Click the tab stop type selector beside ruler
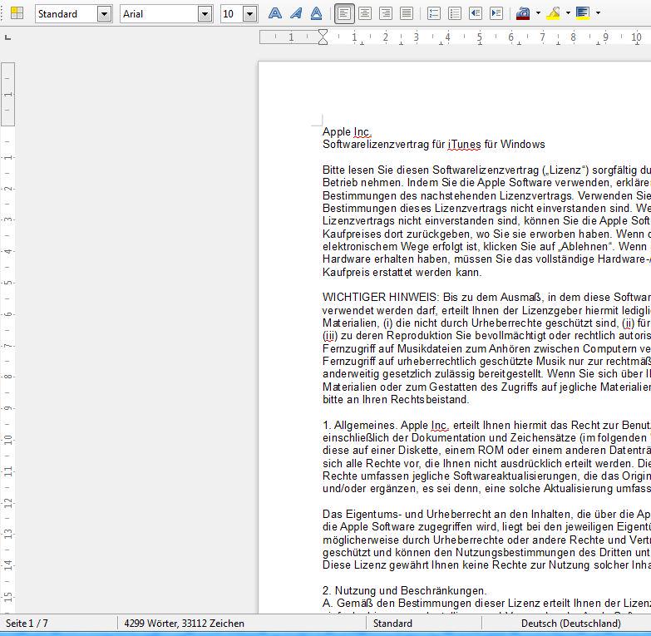Screen dimensions: 651x636 coord(7,37)
